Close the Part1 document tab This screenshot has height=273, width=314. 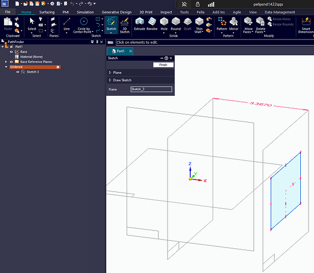coord(130,51)
